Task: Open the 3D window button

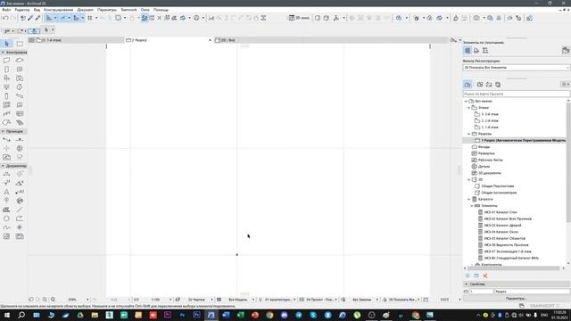Action: click(x=299, y=18)
